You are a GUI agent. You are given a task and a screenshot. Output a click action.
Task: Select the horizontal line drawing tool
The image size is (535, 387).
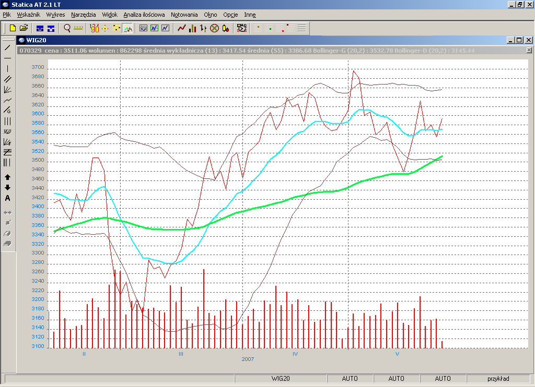click(x=7, y=58)
